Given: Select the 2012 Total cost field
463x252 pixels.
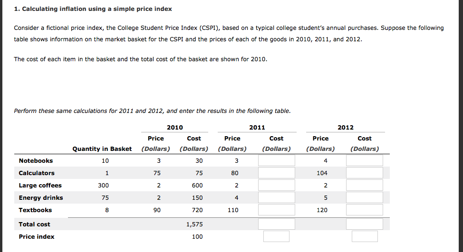Looking at the screenshot, I should click(365, 224).
